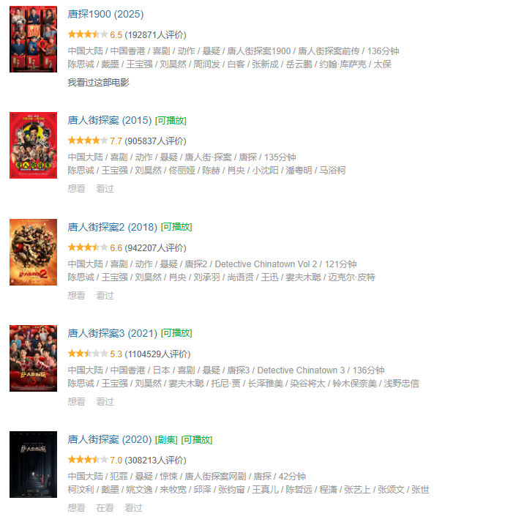The width and height of the screenshot is (527, 522).
Task: Mark 唐人街探案 (2020) series as 在看
Action: [105, 508]
